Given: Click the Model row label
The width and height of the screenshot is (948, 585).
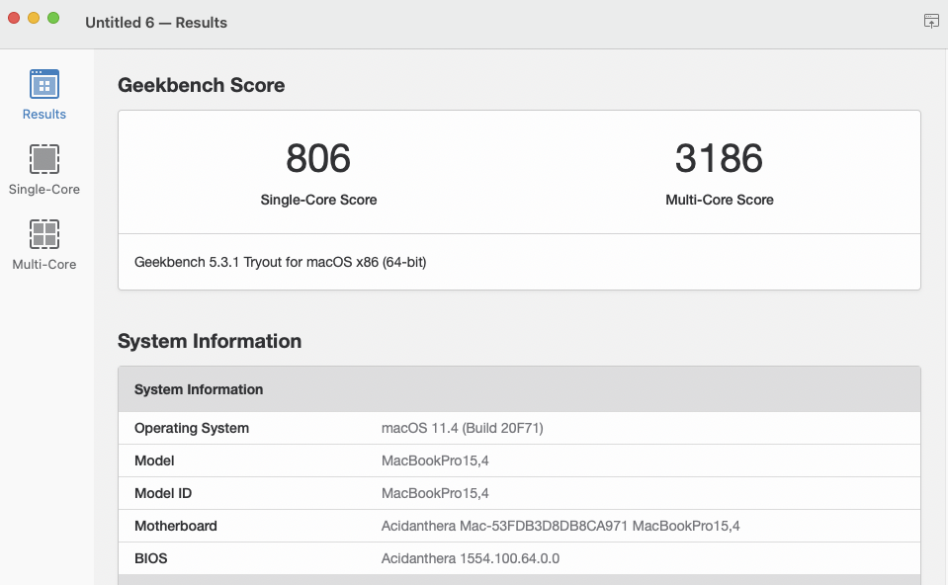Looking at the screenshot, I should pyautogui.click(x=154, y=460).
